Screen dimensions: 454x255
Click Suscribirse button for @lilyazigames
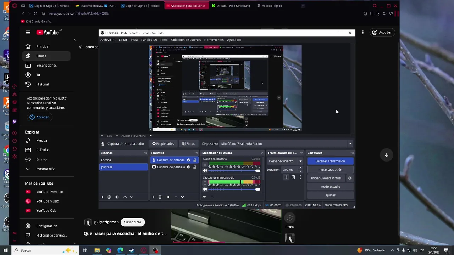[133, 222]
